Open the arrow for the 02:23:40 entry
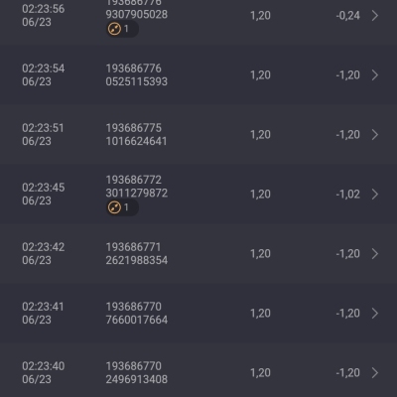 375,373
